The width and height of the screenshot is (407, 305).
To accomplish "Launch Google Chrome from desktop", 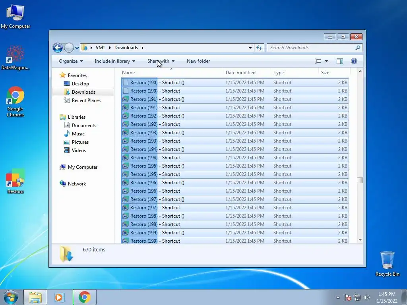I will pos(16,102).
